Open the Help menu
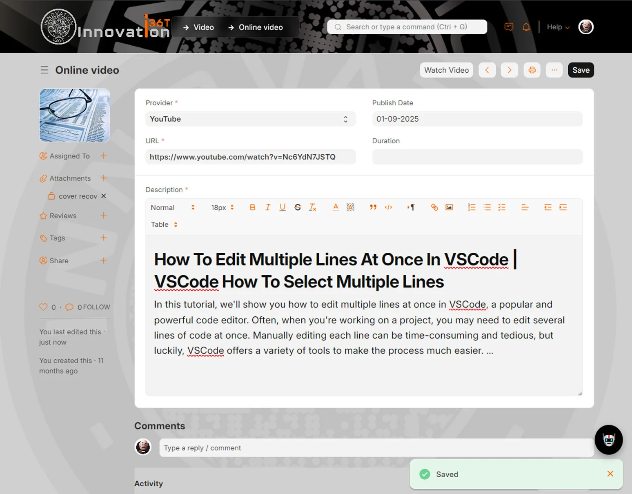Screen dimensions: 632x494 pos(558,27)
